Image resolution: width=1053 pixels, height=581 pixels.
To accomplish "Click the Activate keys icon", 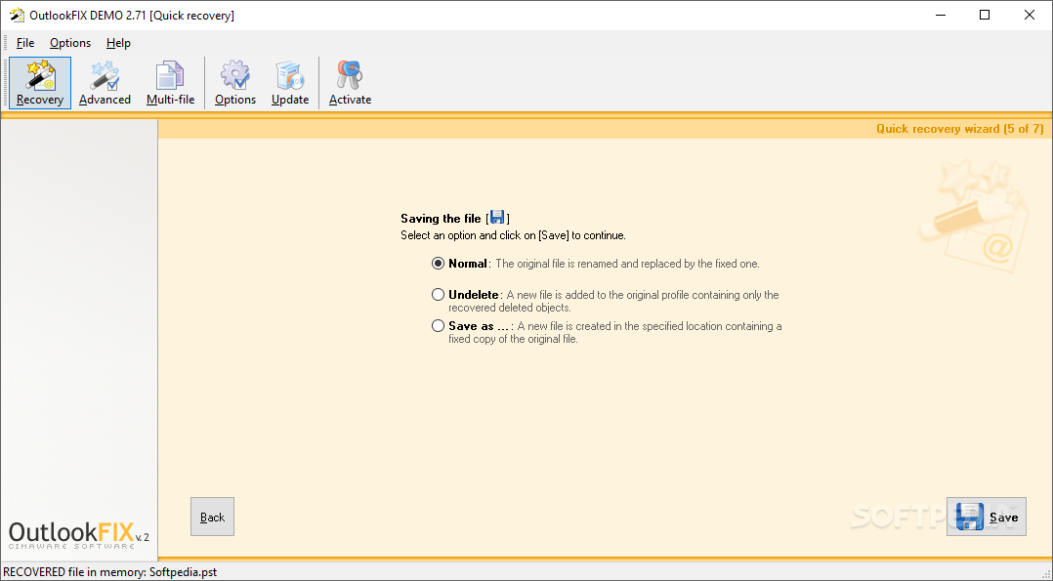I will 350,83.
